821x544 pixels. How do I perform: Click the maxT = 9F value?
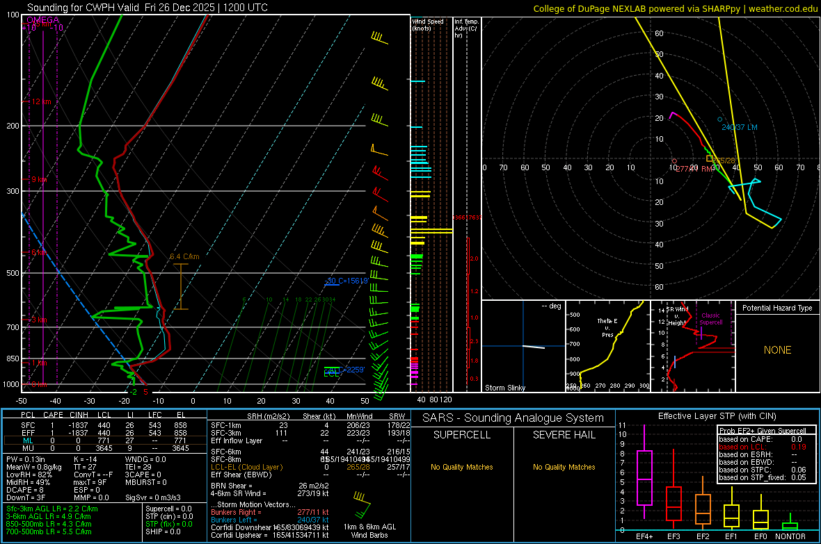(90, 482)
